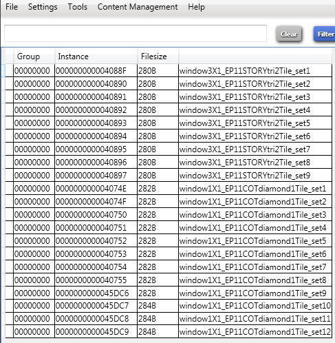This screenshot has height=343, width=335.
Task: Select row window1X1_EP11COTdiamond1Tile_set3
Action: pyautogui.click(x=169, y=215)
